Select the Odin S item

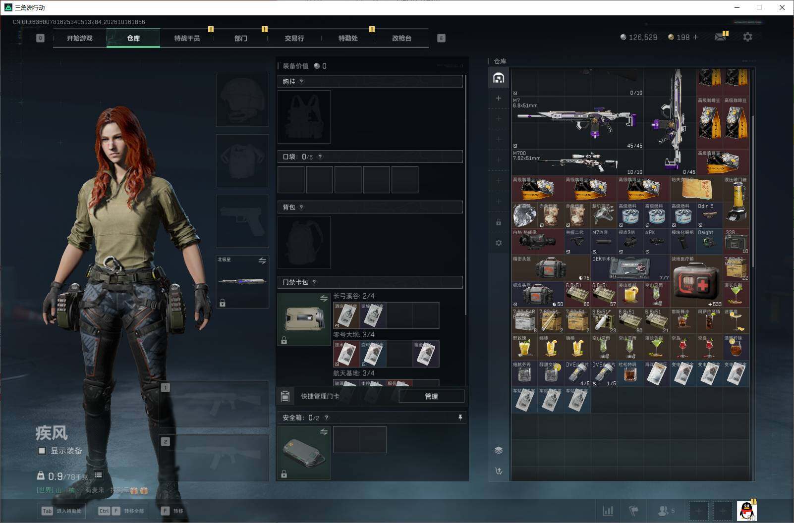[709, 215]
